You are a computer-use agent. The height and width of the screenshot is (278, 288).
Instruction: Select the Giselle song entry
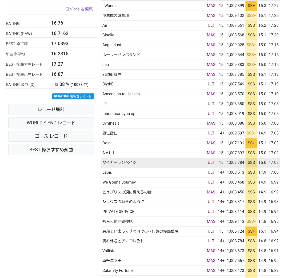tap(108, 35)
